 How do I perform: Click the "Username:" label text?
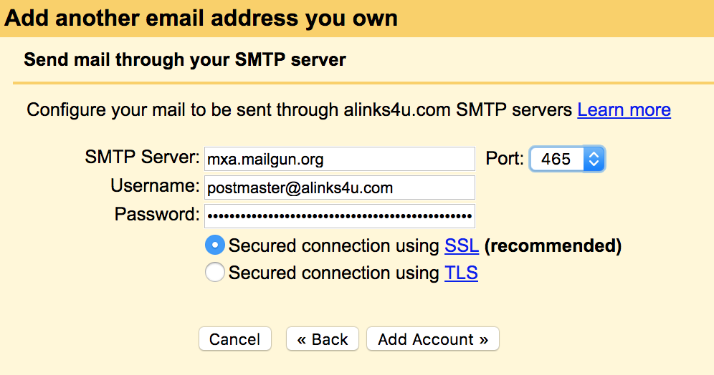(154, 186)
